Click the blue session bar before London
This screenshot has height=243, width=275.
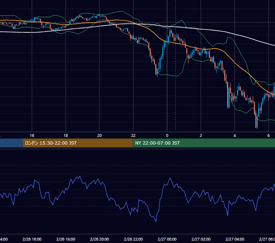point(11,143)
